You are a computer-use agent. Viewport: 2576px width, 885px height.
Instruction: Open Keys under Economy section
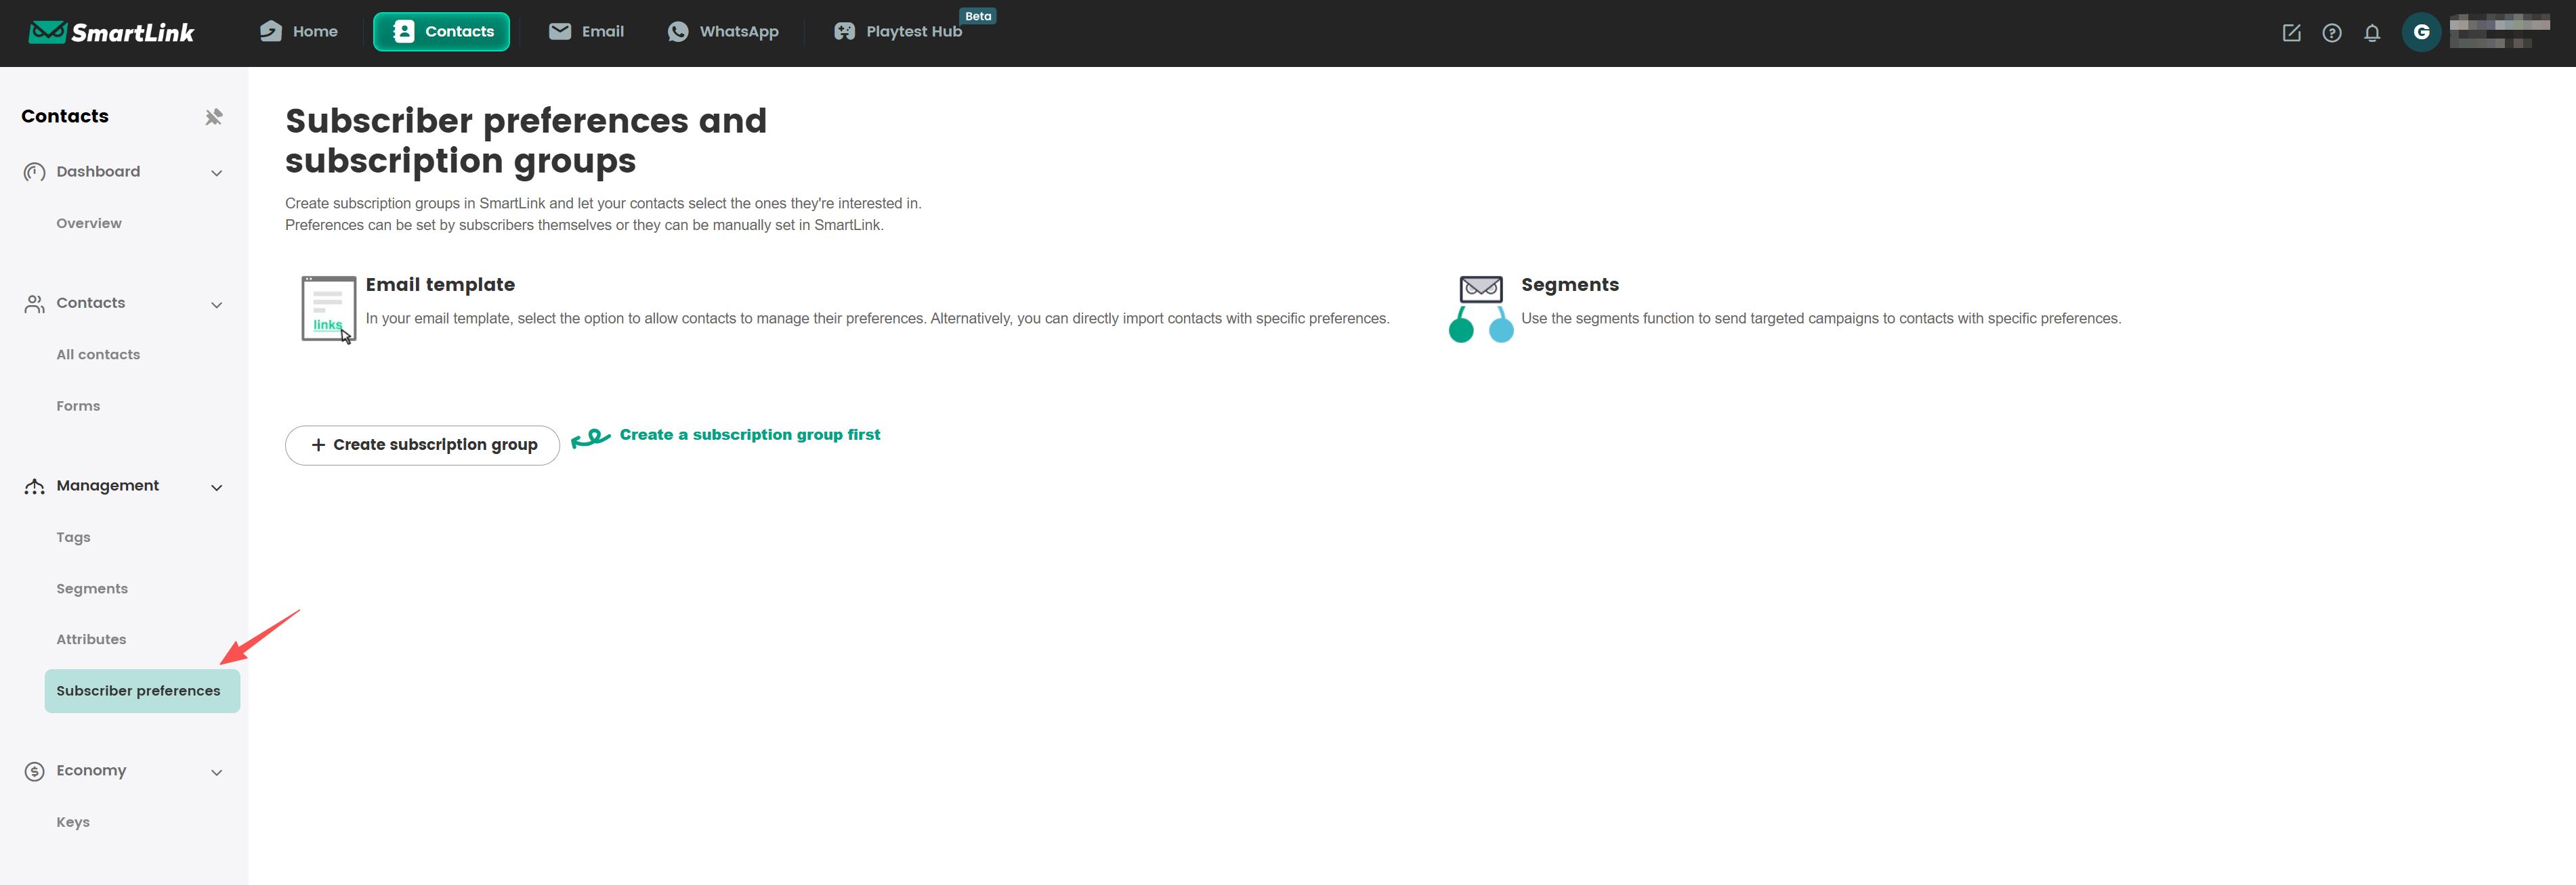(x=73, y=822)
